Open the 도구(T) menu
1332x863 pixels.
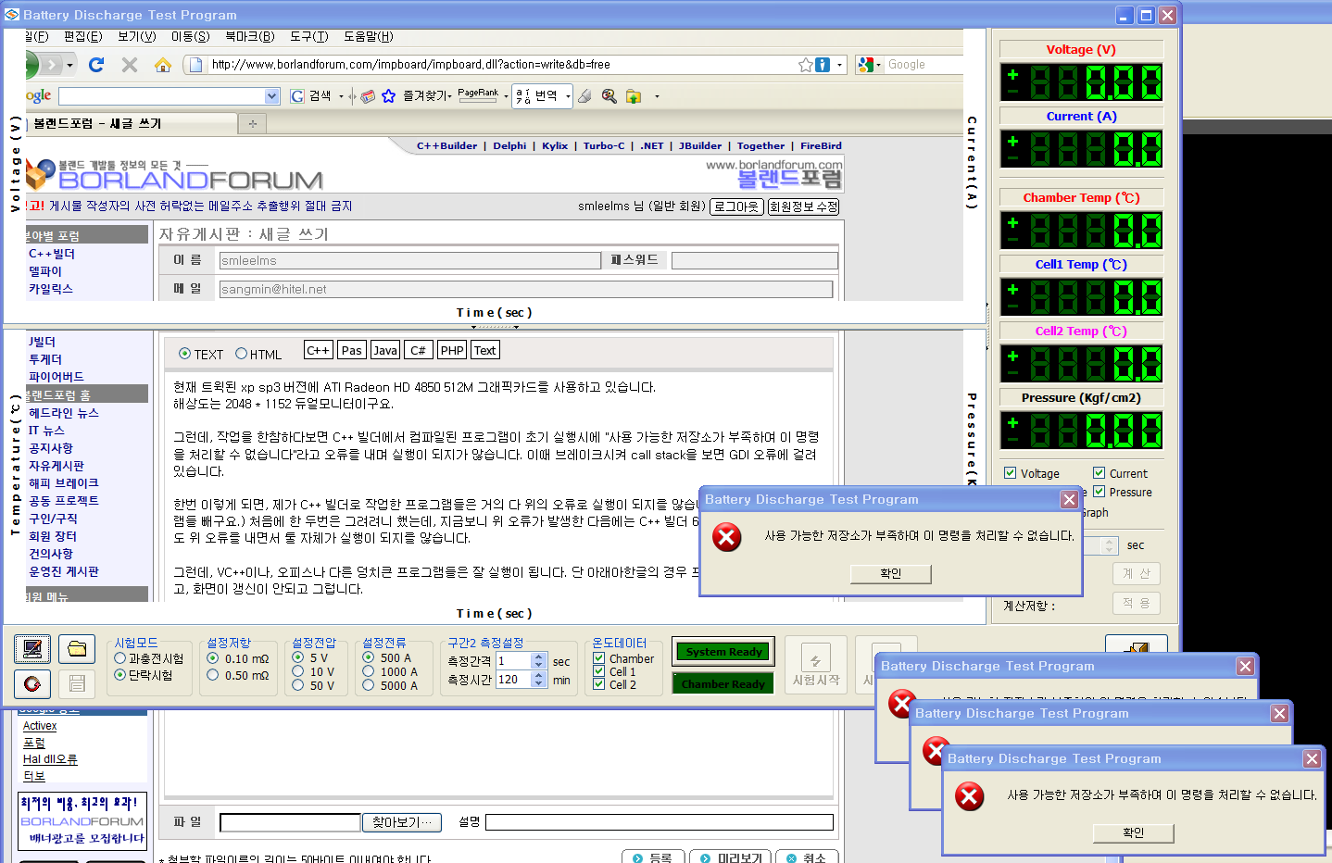308,36
